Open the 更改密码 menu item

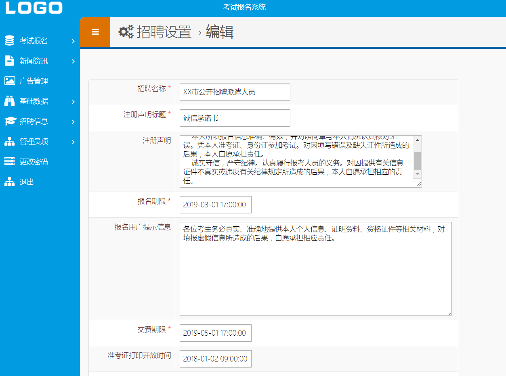pos(34,162)
